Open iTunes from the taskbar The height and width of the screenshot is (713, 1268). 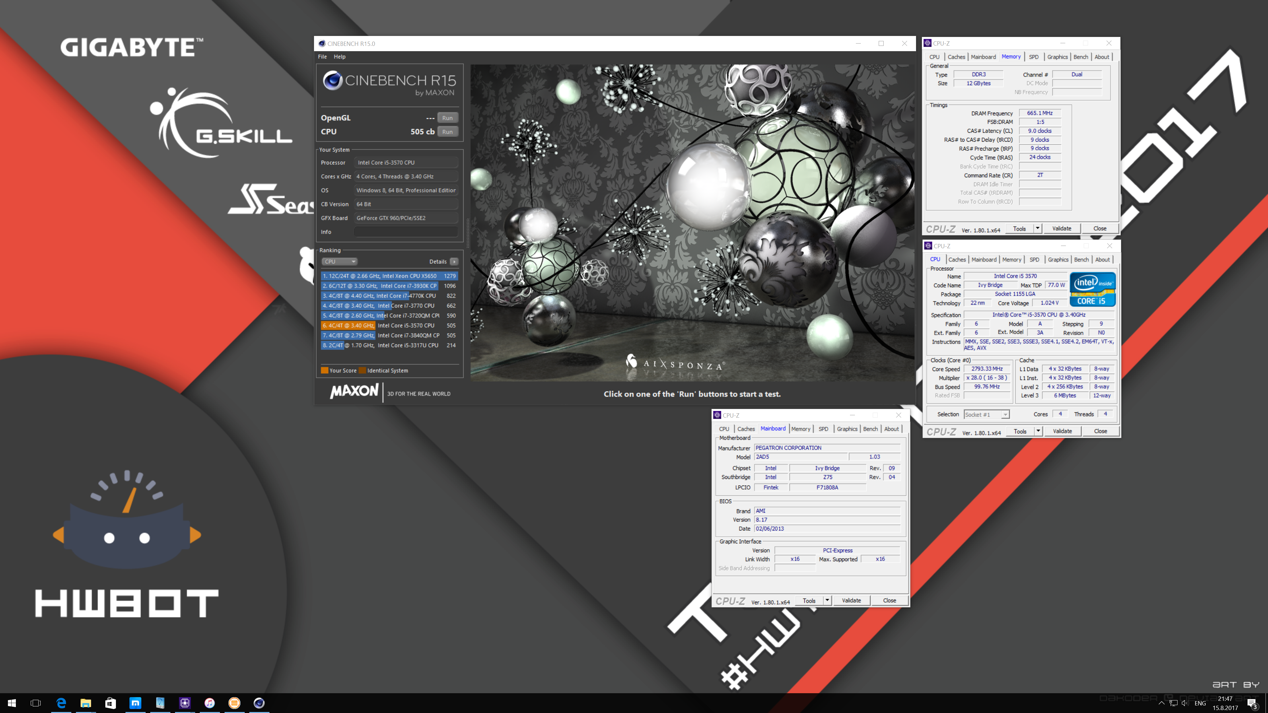point(210,703)
